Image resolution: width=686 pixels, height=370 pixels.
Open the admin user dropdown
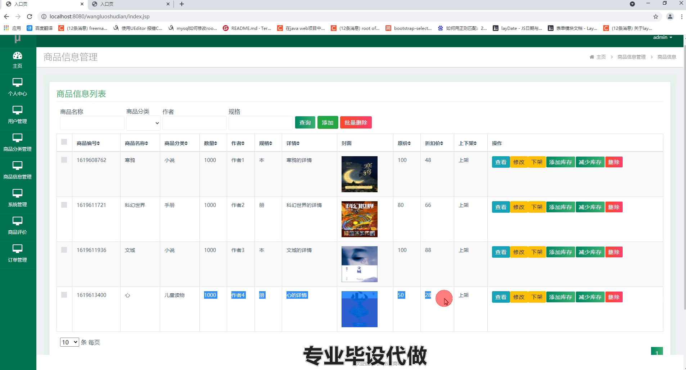click(663, 37)
